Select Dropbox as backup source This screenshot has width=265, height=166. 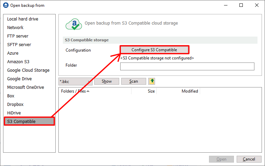pyautogui.click(x=15, y=105)
